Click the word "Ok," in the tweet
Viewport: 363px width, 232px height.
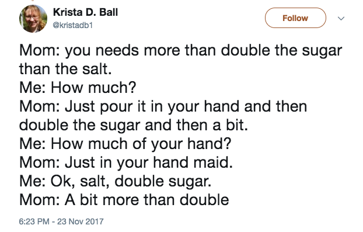[63, 181]
